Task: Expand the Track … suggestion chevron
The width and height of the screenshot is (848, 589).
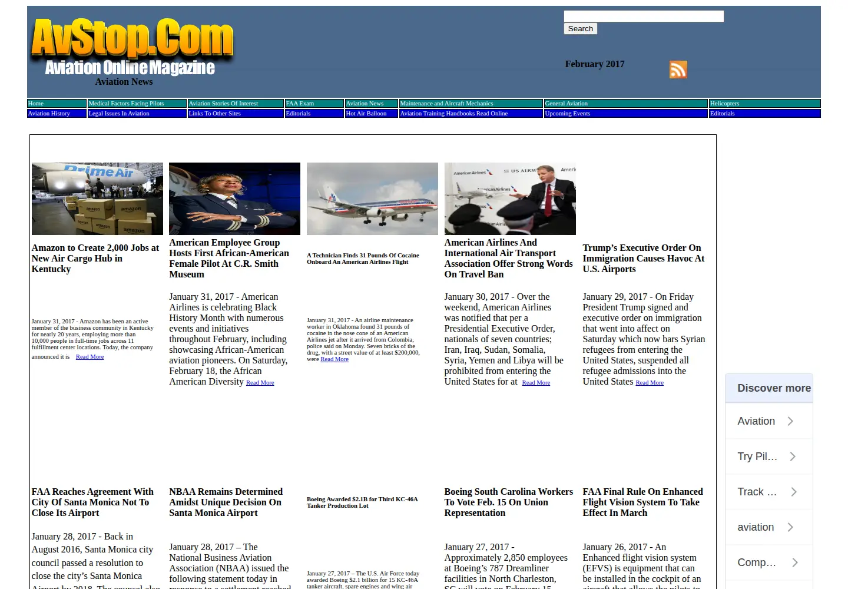Action: [794, 492]
